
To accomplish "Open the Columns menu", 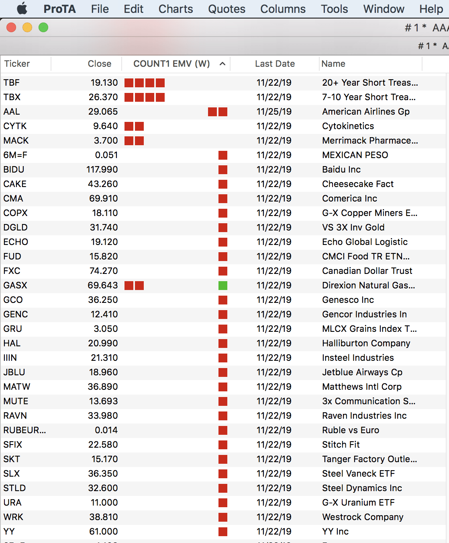I will pyautogui.click(x=283, y=9).
